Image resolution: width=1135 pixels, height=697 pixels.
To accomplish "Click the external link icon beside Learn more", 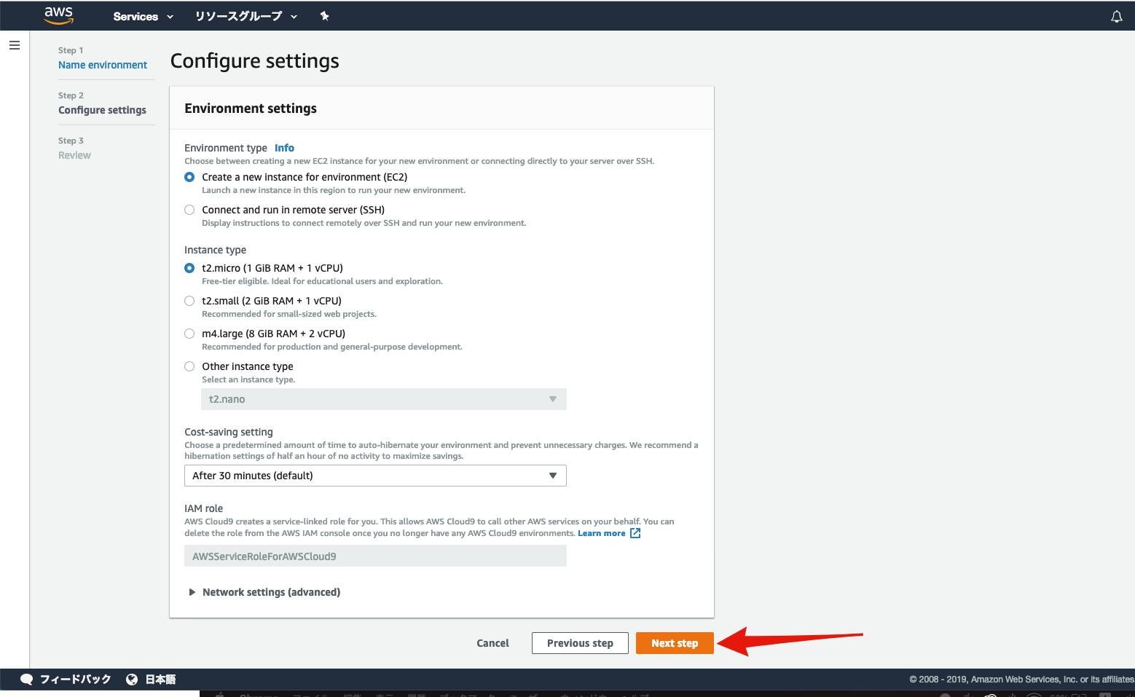I will pyautogui.click(x=635, y=533).
